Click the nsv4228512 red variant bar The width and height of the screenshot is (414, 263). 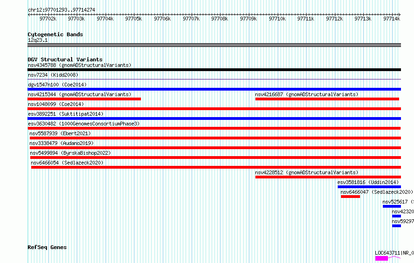(328, 177)
